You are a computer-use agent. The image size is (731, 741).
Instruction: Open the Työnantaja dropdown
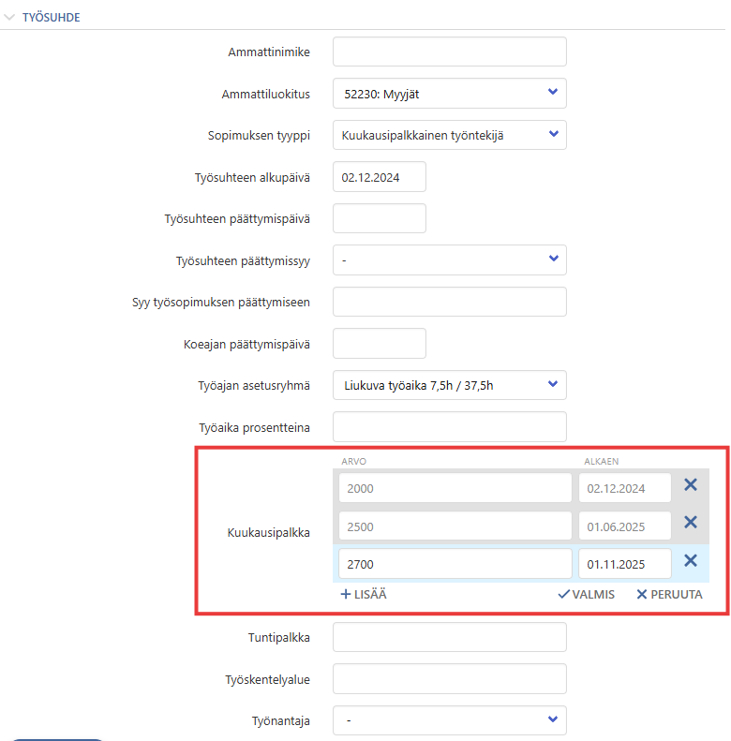tap(450, 720)
